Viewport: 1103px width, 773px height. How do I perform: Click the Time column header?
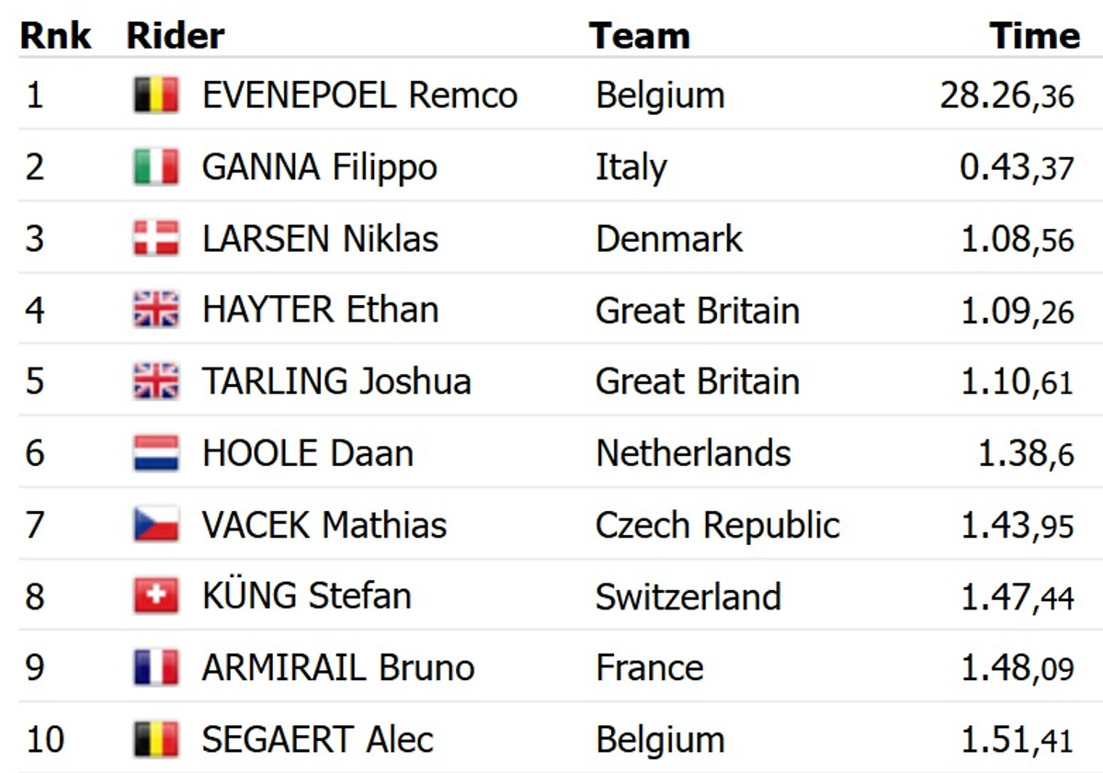[1034, 36]
